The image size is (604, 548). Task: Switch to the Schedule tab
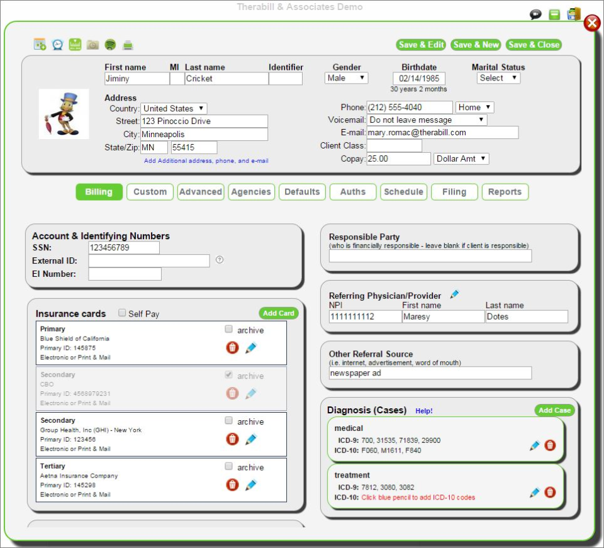pyautogui.click(x=403, y=192)
